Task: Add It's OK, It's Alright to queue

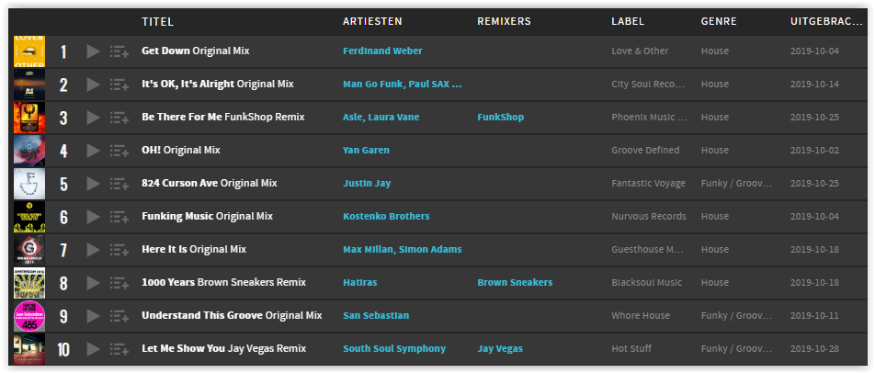Action: (119, 85)
